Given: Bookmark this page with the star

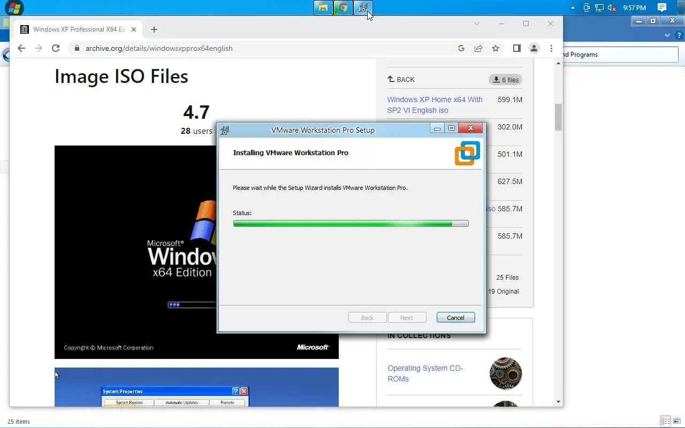Looking at the screenshot, I should coord(496,48).
